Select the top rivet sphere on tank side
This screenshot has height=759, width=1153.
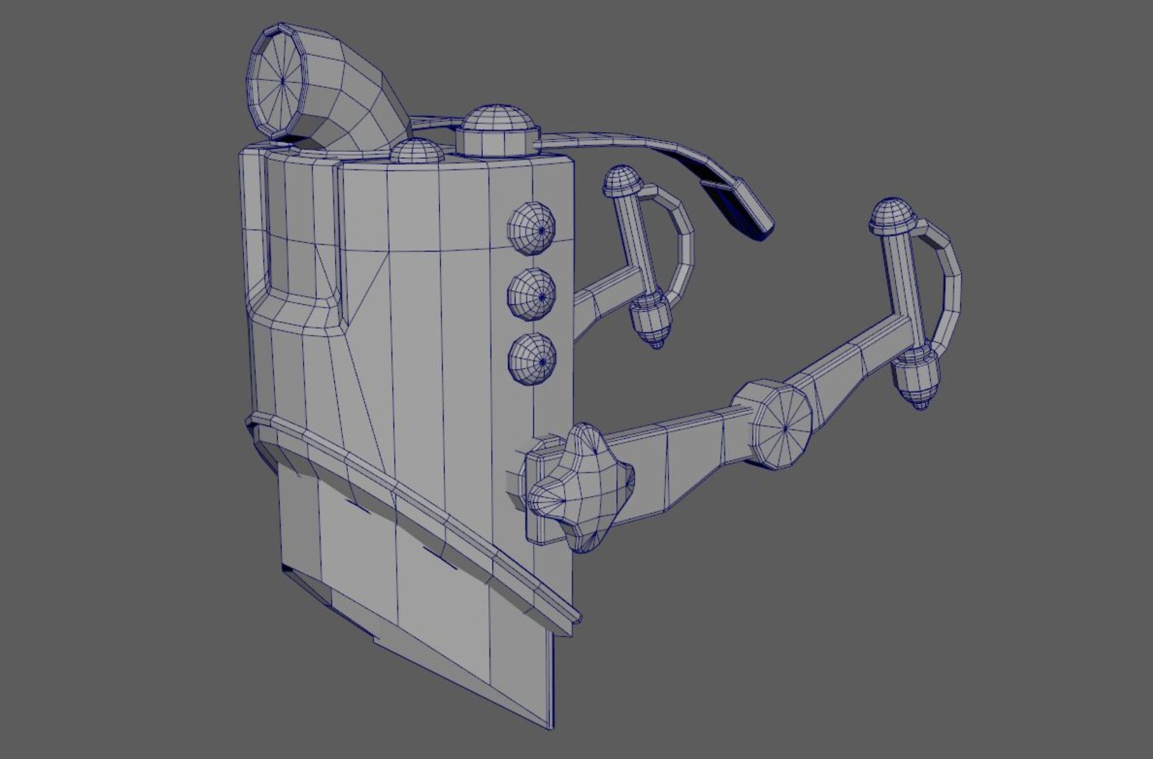click(532, 228)
